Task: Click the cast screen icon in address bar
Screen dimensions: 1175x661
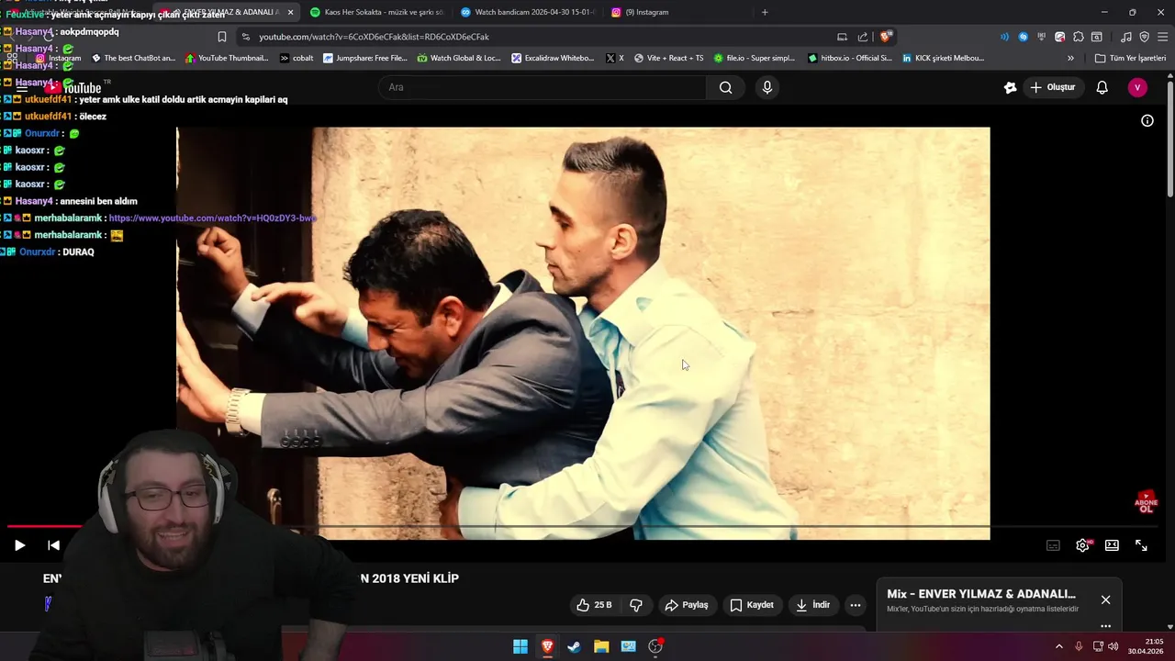Action: click(x=842, y=37)
